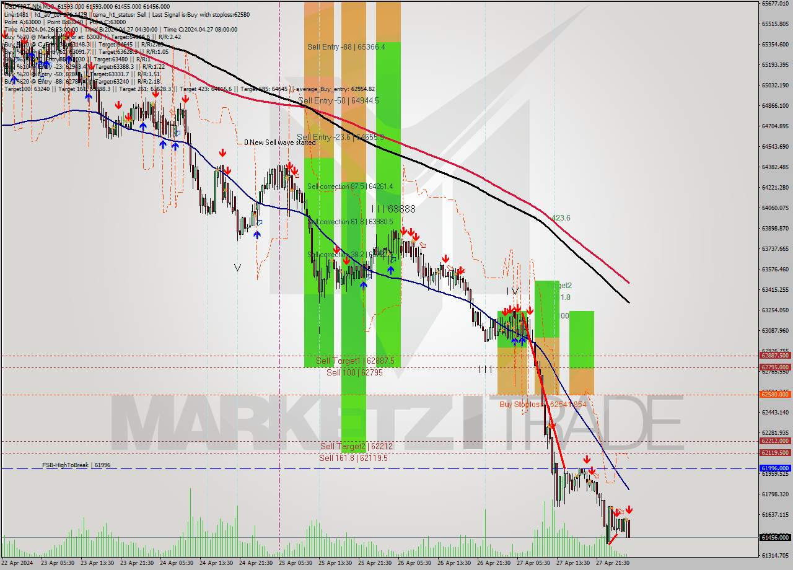
Task: Click the 'Sell Entry -50 | 64944.5' label
Action: [338, 100]
